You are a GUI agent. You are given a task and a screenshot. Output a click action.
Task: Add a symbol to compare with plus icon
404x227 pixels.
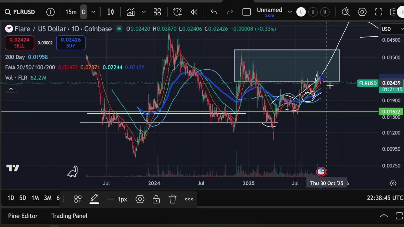pos(50,12)
